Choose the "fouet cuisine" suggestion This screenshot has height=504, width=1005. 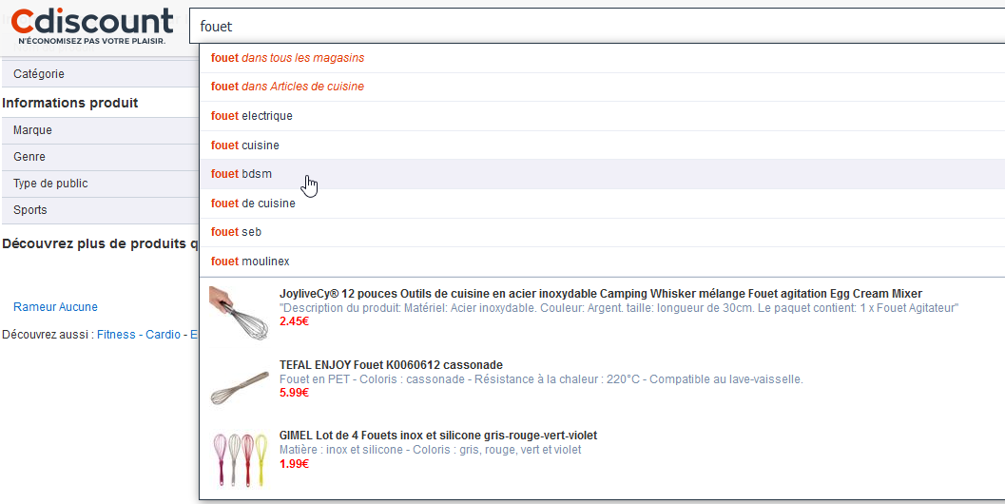click(x=245, y=145)
